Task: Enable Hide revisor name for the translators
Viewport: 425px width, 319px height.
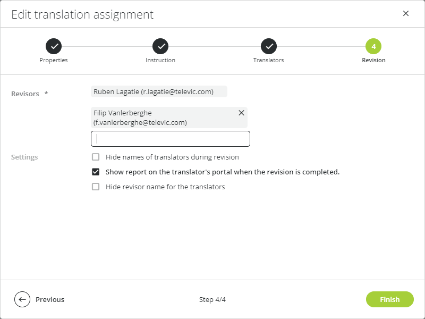Action: [x=96, y=187]
